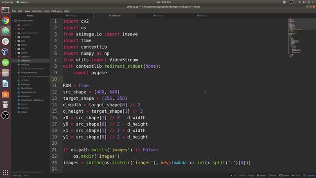Click line number 10 in gutter
The height and width of the screenshot is (178, 316).
tap(54, 79)
